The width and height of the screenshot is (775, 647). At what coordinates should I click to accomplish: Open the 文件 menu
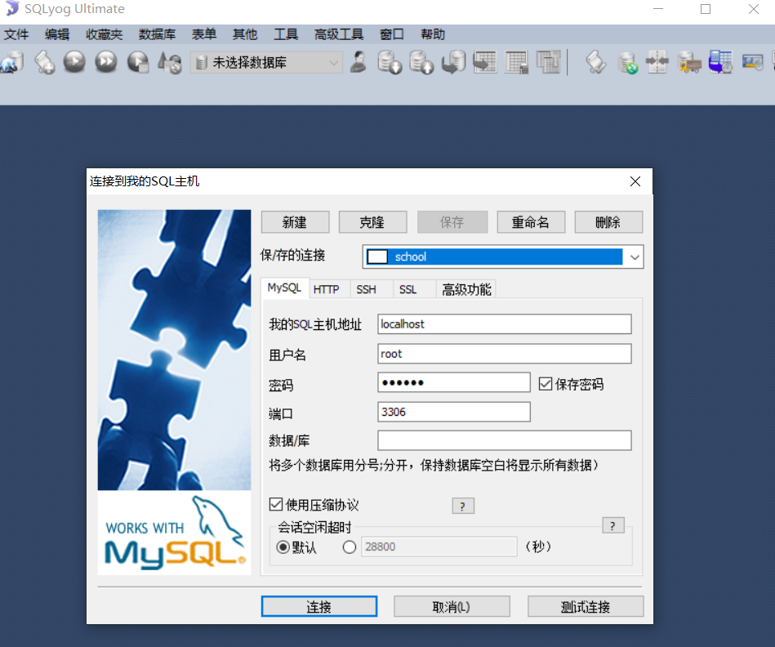pyautogui.click(x=16, y=34)
